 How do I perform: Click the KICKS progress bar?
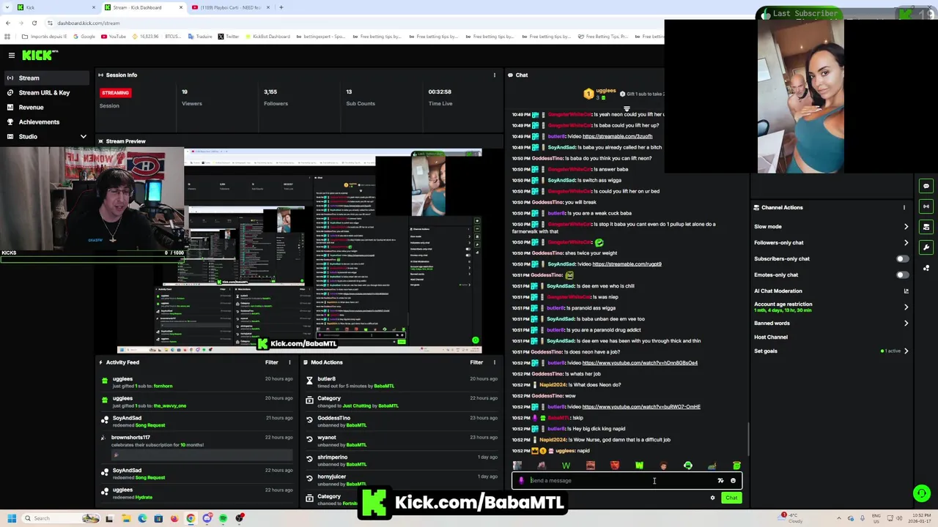coord(92,259)
